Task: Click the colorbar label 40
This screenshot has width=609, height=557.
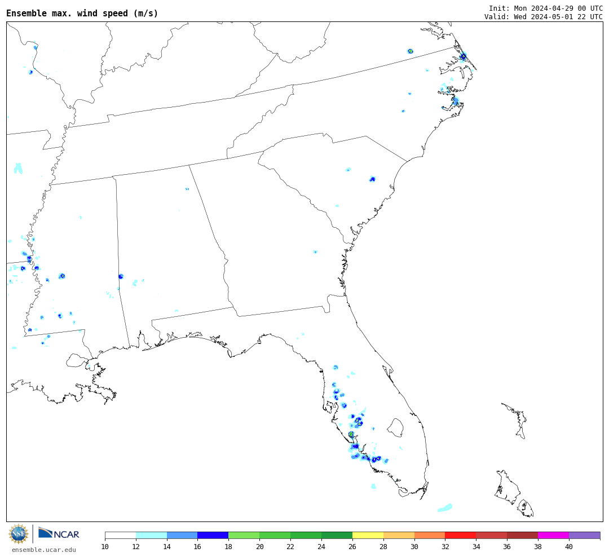Action: pyautogui.click(x=568, y=547)
